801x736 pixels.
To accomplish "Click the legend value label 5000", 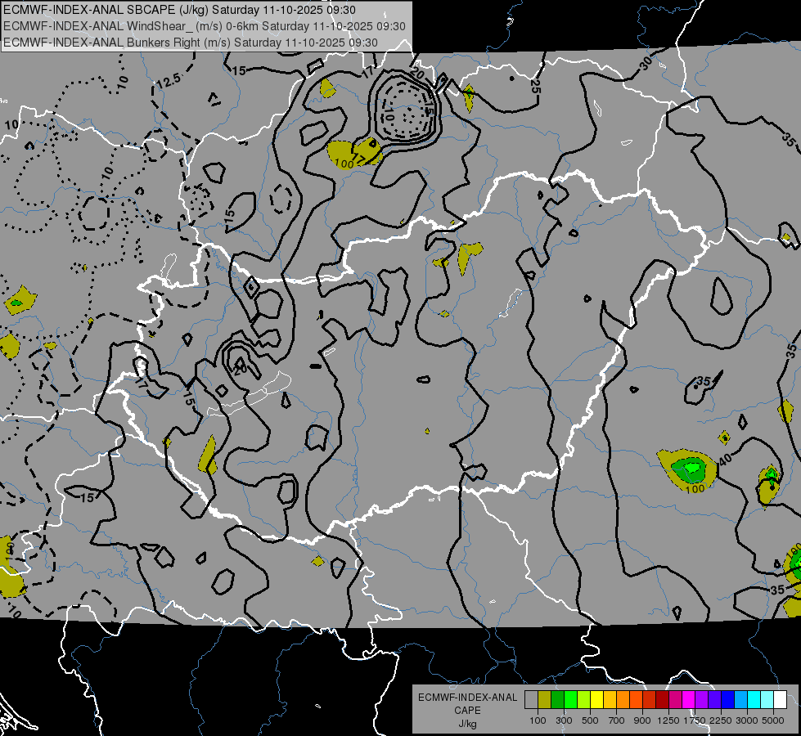I will coord(773,720).
